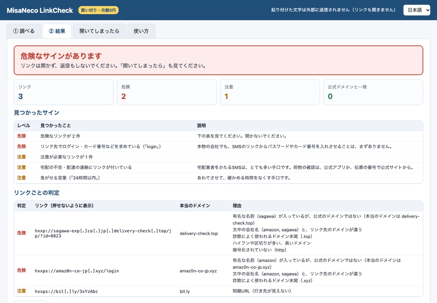This screenshot has width=437, height=303.
Task: Click the 注意が必要なリンクが 1 件 row
Action: [x=218, y=157]
